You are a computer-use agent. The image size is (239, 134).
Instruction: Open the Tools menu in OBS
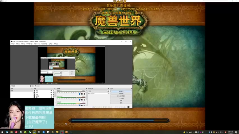[x=50, y=44]
